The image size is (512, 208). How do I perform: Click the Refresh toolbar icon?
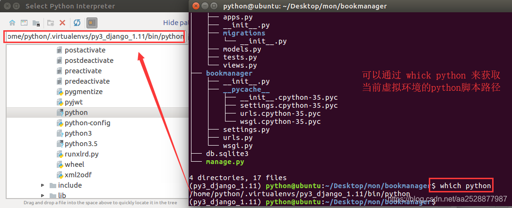coord(77,23)
